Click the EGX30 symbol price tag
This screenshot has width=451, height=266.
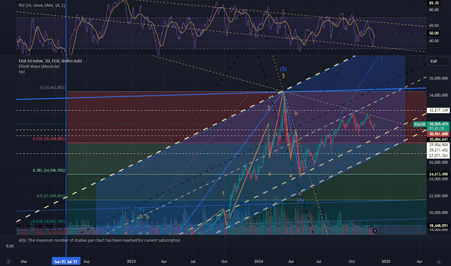420,124
